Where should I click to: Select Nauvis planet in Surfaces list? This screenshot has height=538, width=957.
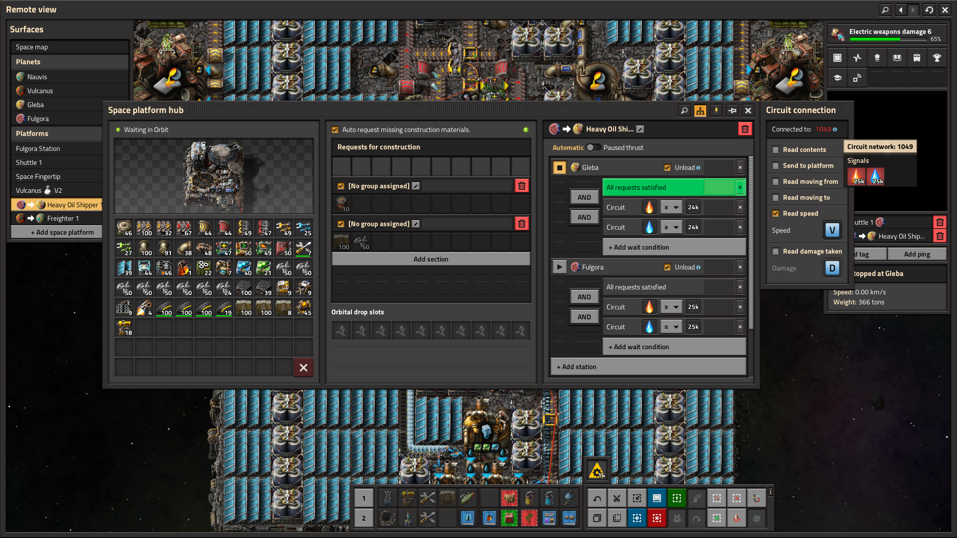click(69, 77)
